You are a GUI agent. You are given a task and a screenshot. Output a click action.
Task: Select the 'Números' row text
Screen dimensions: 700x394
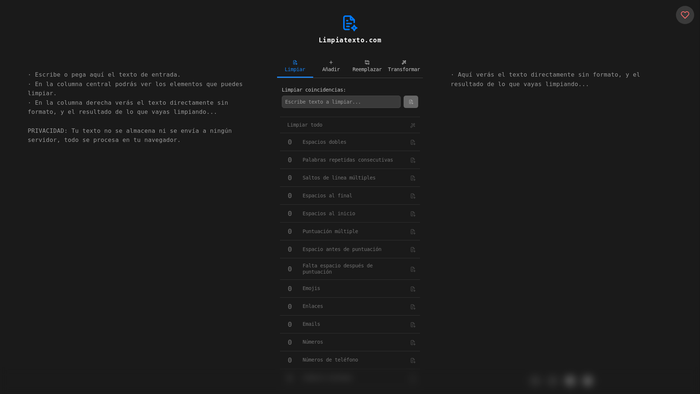[313, 342]
